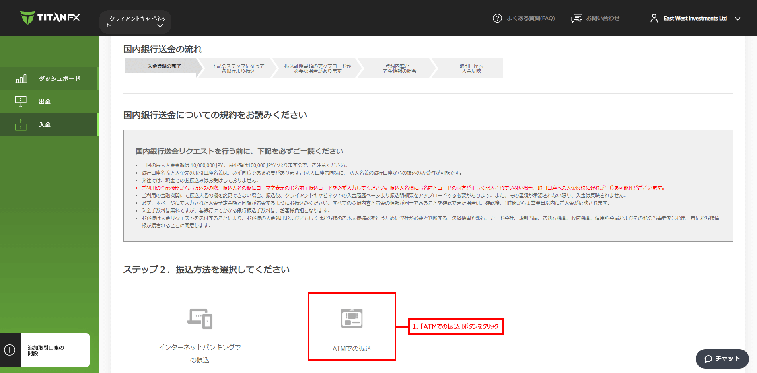The width and height of the screenshot is (757, 373).
Task: Open the FAQ question mark icon
Action: point(497,18)
